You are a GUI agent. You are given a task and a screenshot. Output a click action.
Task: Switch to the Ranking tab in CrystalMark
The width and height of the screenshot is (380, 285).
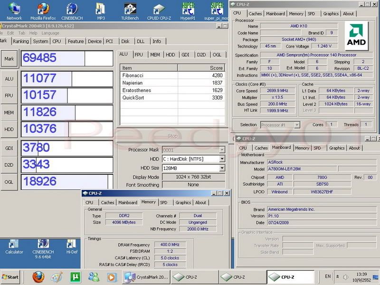pos(21,41)
